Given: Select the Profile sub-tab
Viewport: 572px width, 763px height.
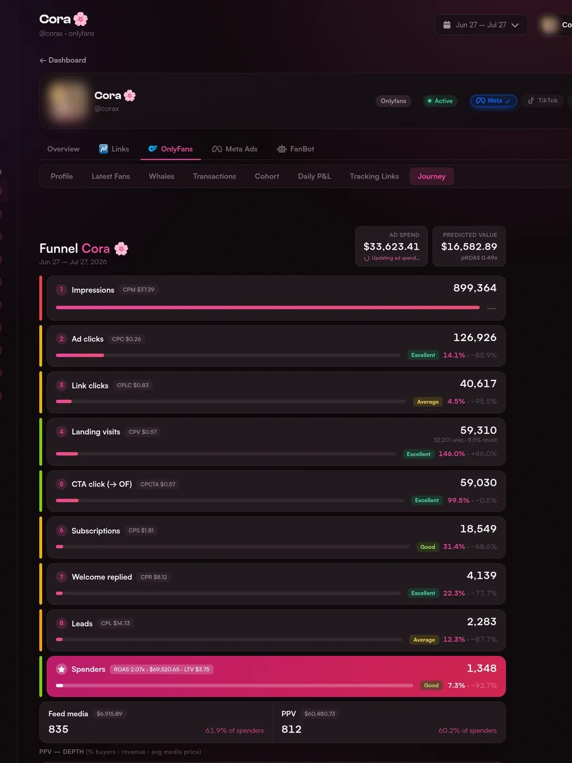Looking at the screenshot, I should pos(62,176).
